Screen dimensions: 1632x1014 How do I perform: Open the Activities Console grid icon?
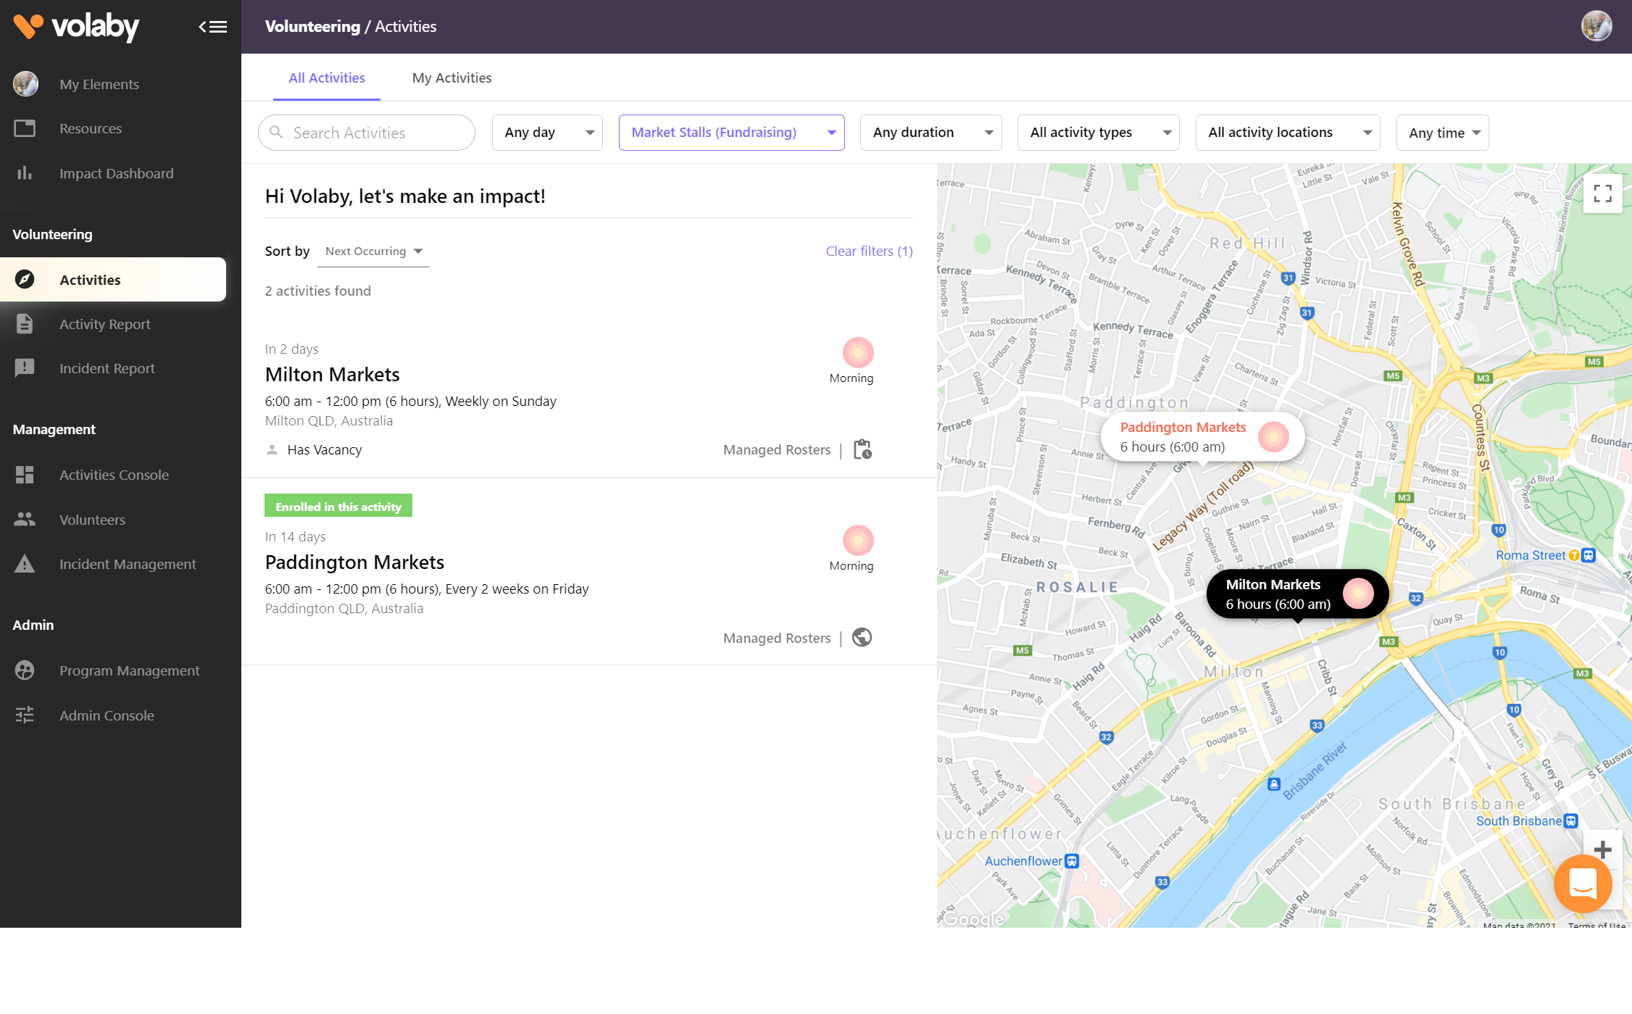25,475
